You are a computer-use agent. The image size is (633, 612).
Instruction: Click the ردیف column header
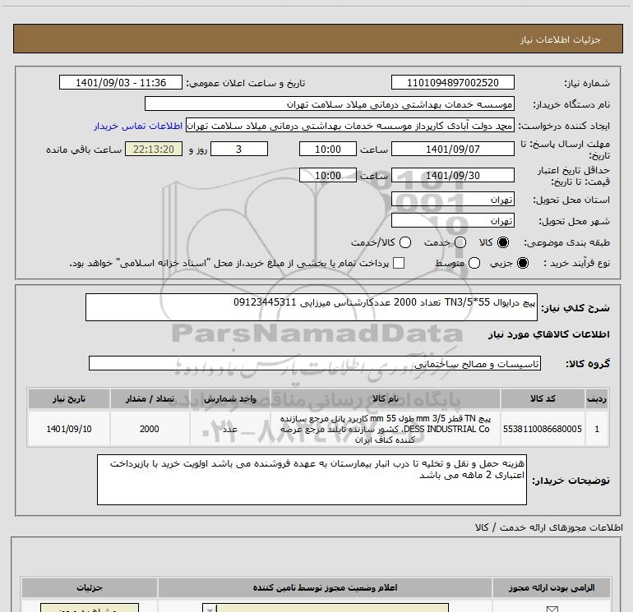(597, 399)
